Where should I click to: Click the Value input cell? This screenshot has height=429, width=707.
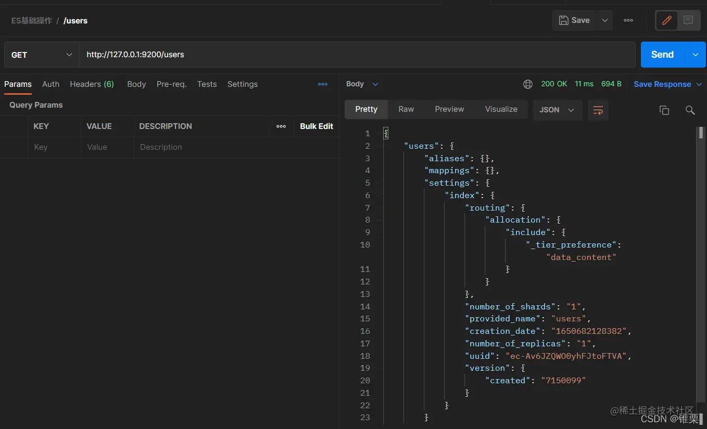(107, 147)
